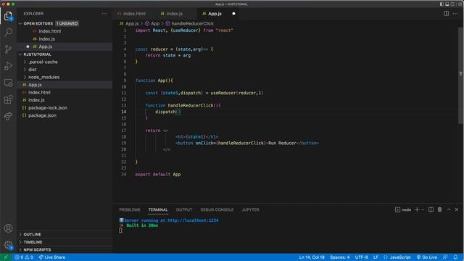464x261 pixels.
Task: Toggle panel layout icon in title bar
Action: tap(447, 4)
